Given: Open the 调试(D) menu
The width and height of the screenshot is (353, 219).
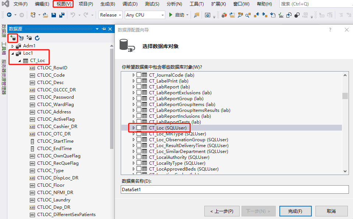Looking at the screenshot, I should 130,4.
